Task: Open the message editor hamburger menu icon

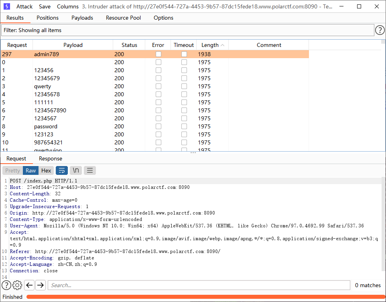Action: coord(90,170)
